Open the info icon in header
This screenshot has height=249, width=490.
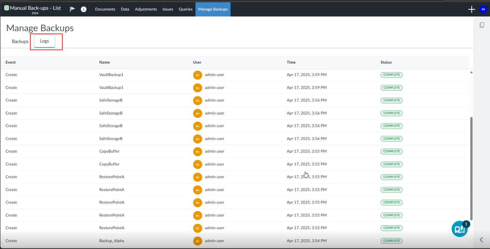pos(84,9)
